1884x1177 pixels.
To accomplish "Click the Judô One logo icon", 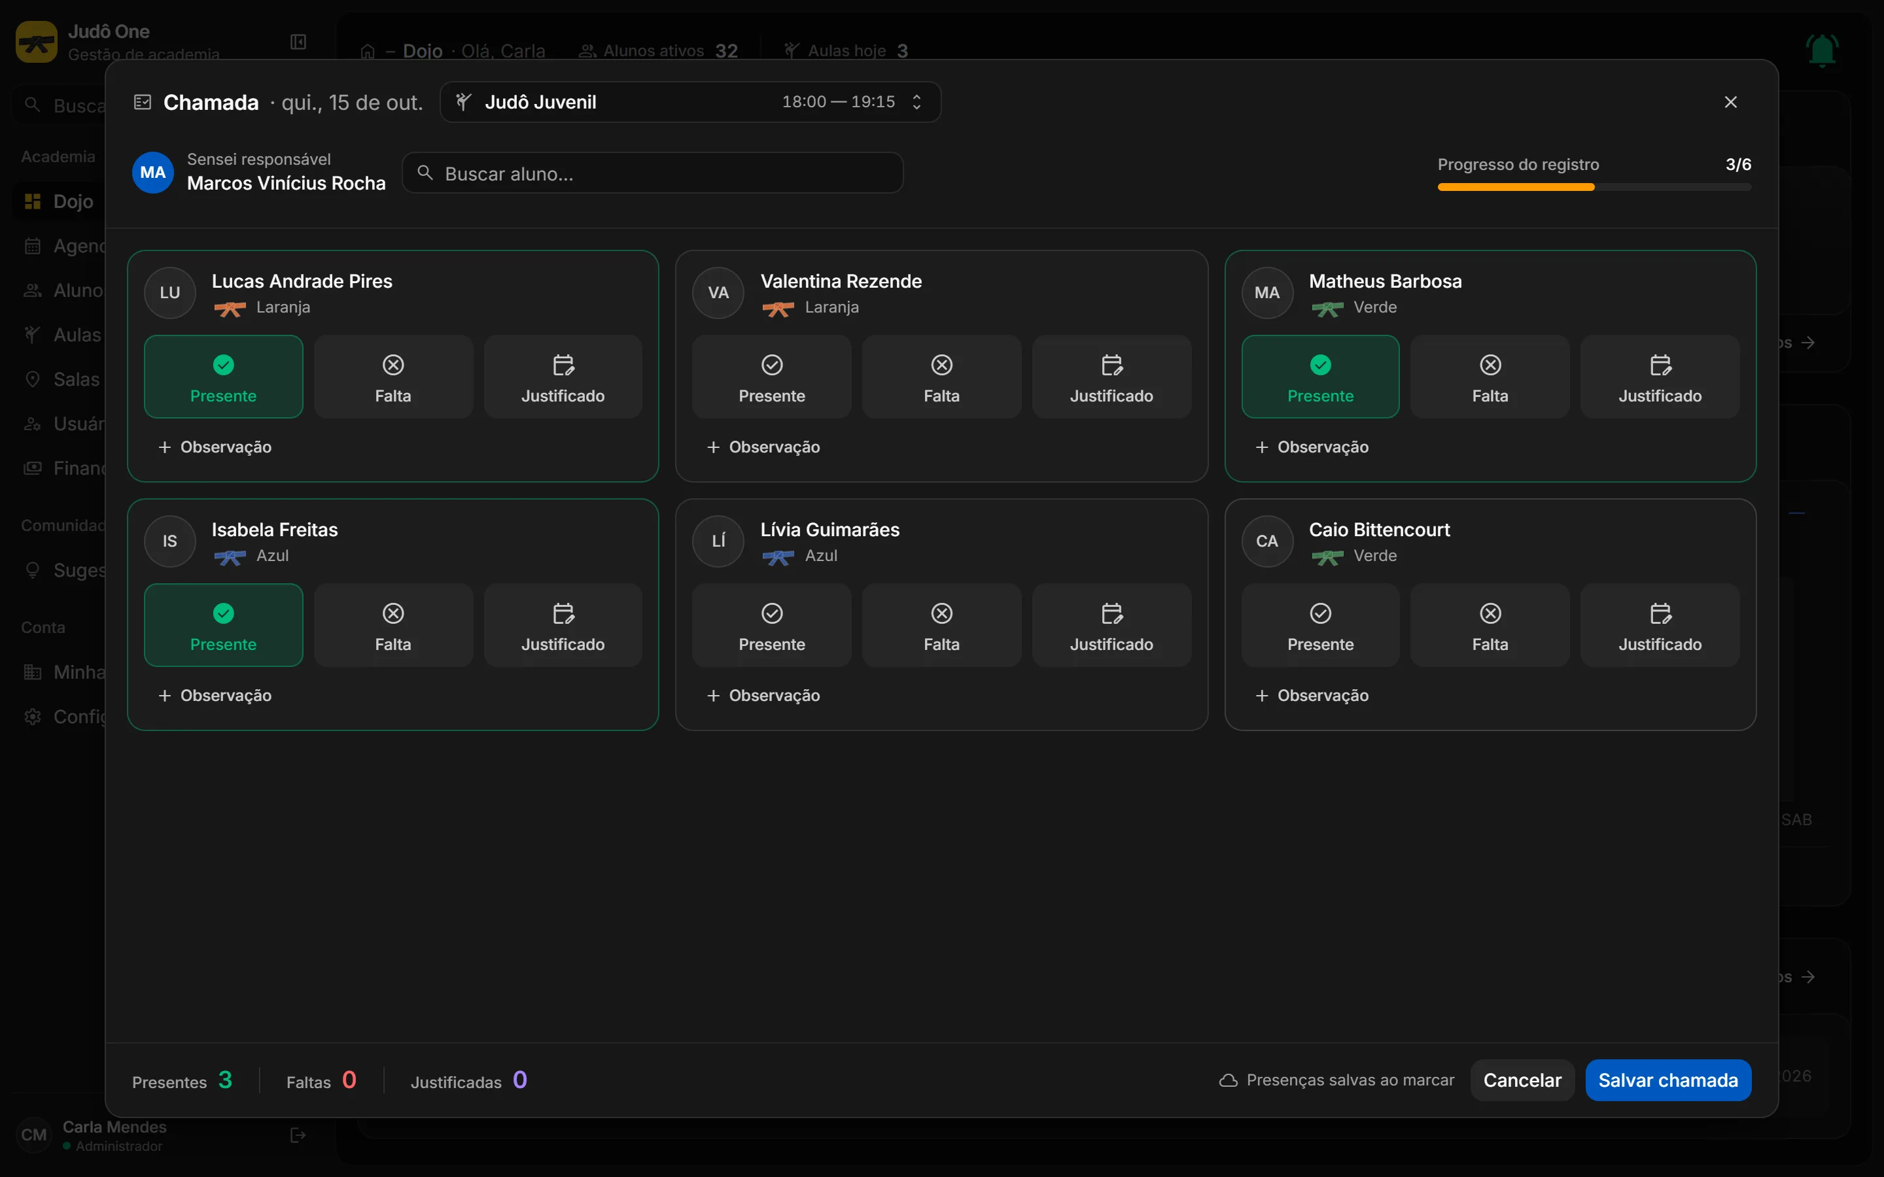I will pyautogui.click(x=37, y=42).
